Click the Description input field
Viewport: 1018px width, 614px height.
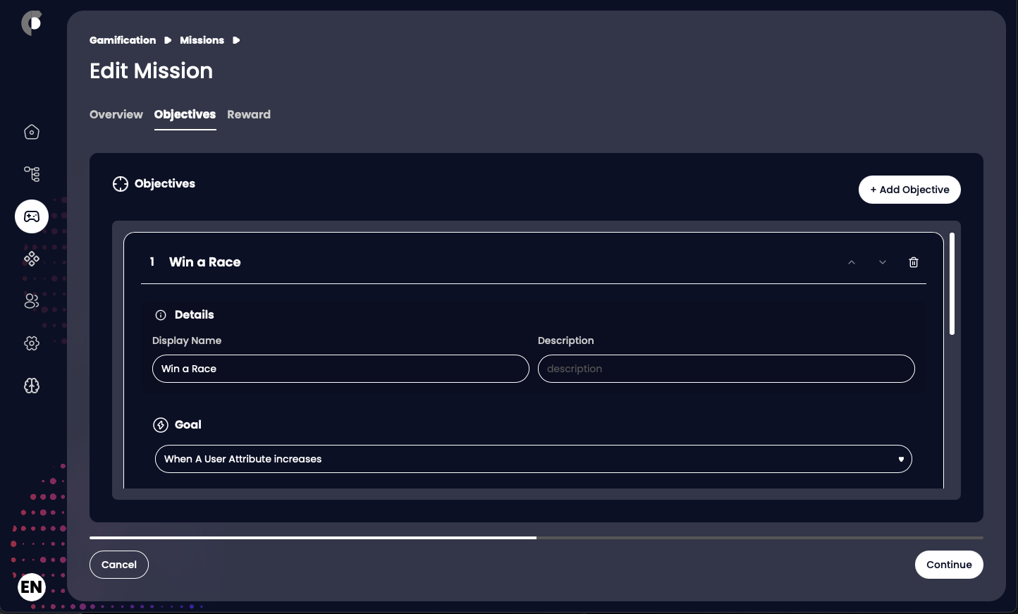tap(726, 369)
